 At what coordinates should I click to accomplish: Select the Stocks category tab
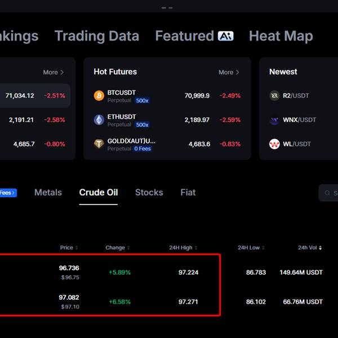(149, 193)
